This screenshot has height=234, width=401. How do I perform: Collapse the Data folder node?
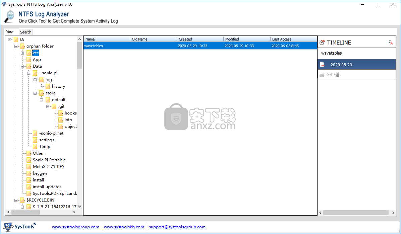coord(22,66)
